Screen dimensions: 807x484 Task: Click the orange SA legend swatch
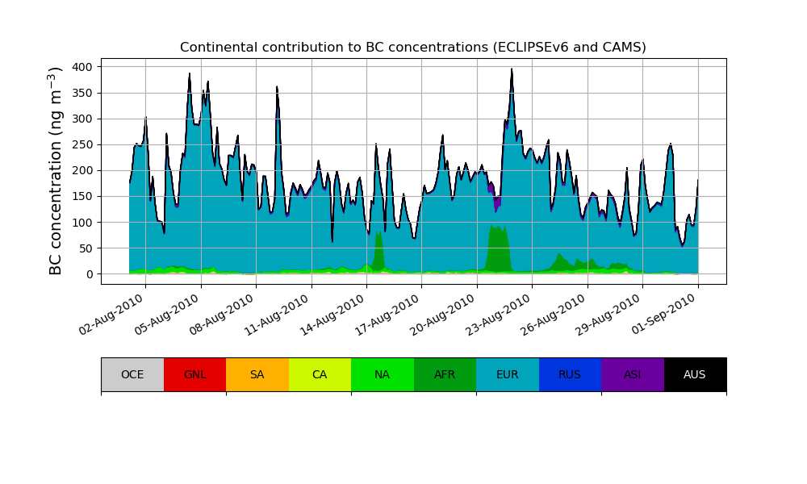pyautogui.click(x=257, y=374)
